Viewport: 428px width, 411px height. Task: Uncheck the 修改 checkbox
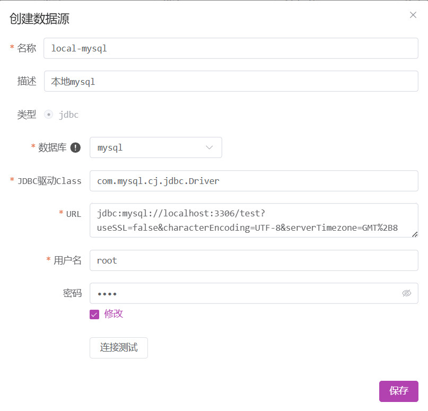coord(94,314)
